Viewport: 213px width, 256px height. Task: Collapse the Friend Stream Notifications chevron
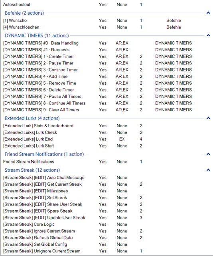click(x=208, y=154)
